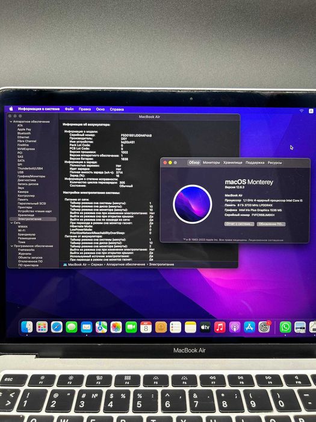Open the Справка menu
The height and width of the screenshot is (422, 316).
tap(117, 109)
